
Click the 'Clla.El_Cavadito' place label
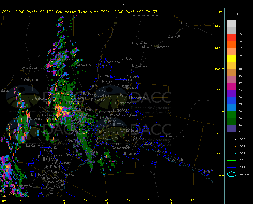[155, 47]
